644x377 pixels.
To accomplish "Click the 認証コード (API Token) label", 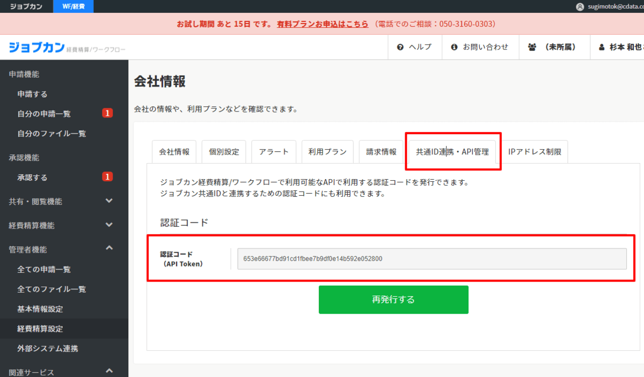I will coord(181,258).
